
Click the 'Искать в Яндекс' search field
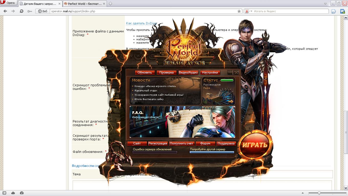click(x=290, y=11)
